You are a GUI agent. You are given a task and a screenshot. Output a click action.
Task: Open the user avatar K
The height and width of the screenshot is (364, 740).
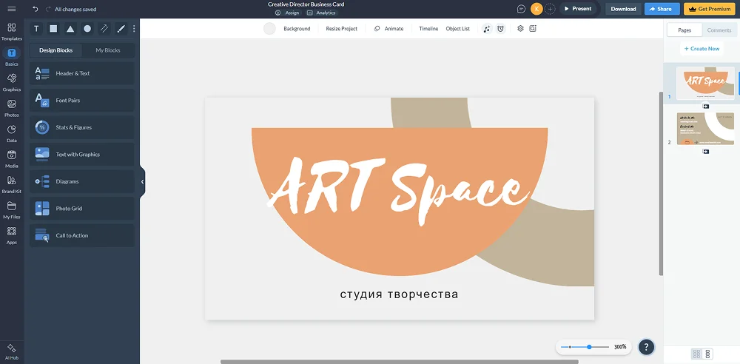[x=536, y=9]
